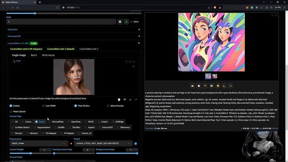Click the webcam icon under ControlNet image

[125, 99]
